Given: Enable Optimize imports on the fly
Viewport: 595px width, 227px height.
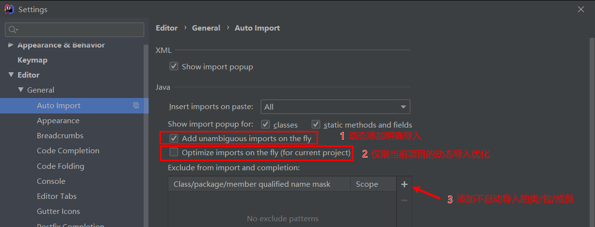Looking at the screenshot, I should pyautogui.click(x=174, y=152).
